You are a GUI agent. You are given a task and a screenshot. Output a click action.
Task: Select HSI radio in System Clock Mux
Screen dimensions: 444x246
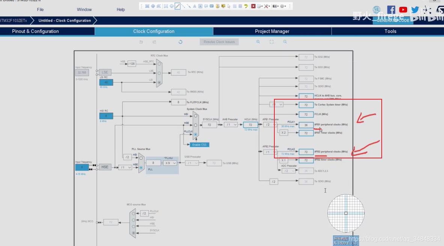coord(196,116)
